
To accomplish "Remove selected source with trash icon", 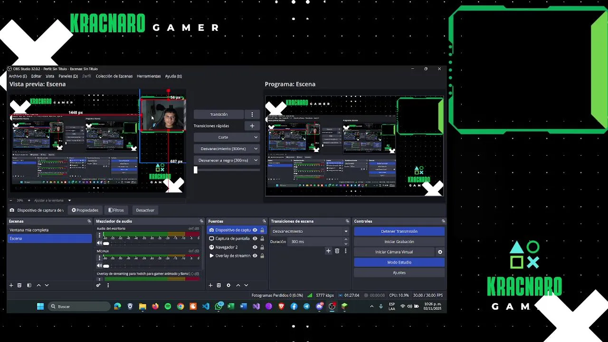I will point(219,285).
